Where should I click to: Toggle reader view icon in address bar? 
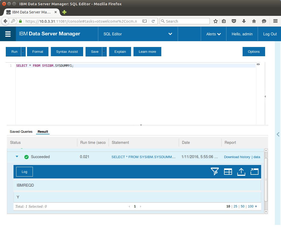[x=145, y=21]
